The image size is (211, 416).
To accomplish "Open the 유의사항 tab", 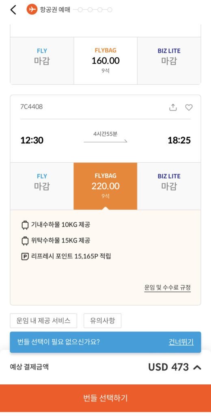I will 103,321.
